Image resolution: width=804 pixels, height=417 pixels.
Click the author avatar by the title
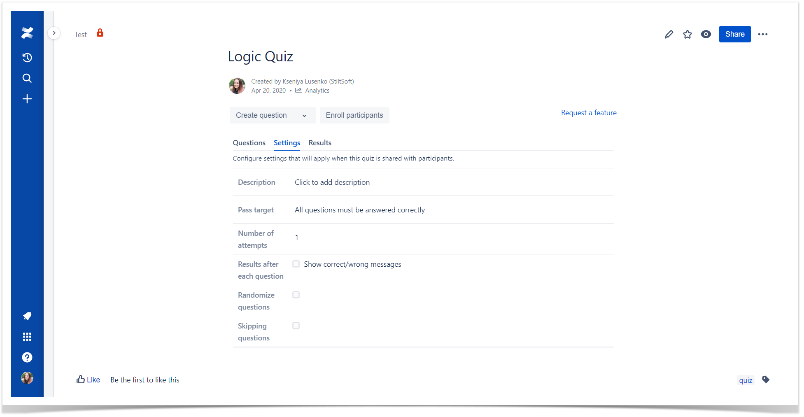click(237, 86)
